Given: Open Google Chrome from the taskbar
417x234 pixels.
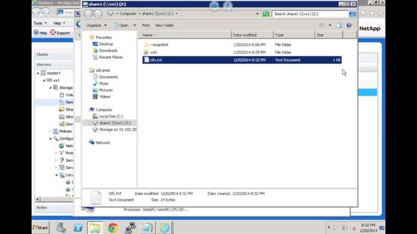Looking at the screenshot, I should pos(113,227).
